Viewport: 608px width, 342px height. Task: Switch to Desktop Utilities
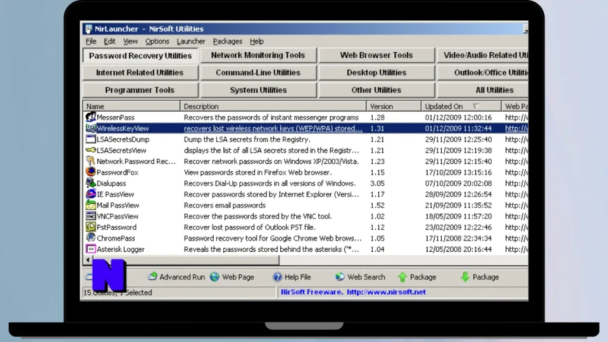[x=376, y=72]
